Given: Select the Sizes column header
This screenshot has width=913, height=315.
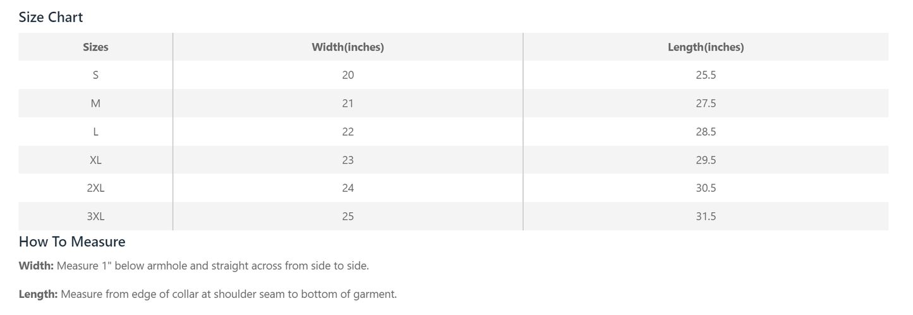Looking at the screenshot, I should [x=95, y=47].
